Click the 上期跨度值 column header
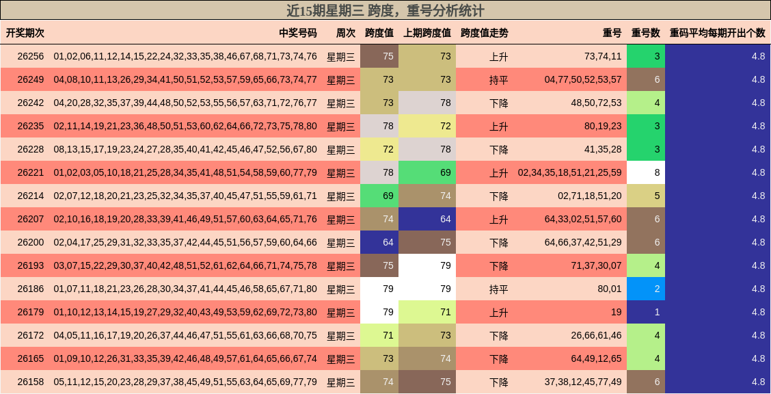The width and height of the screenshot is (771, 394). [x=427, y=33]
